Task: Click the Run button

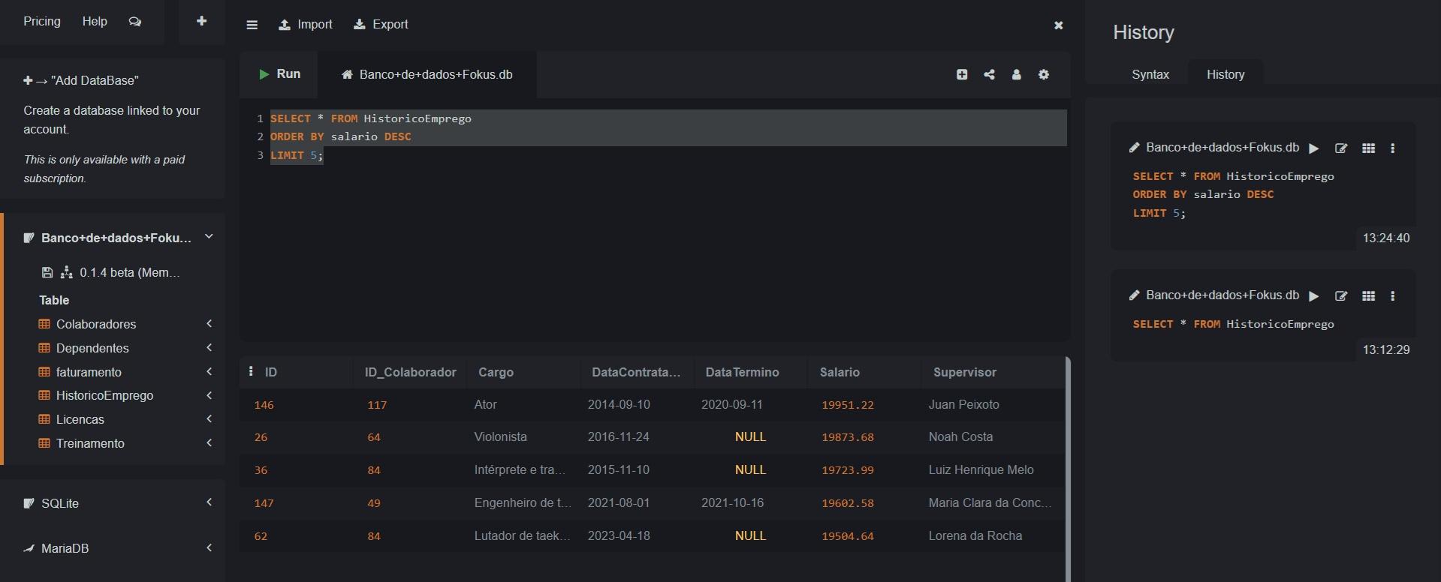Action: 279,73
